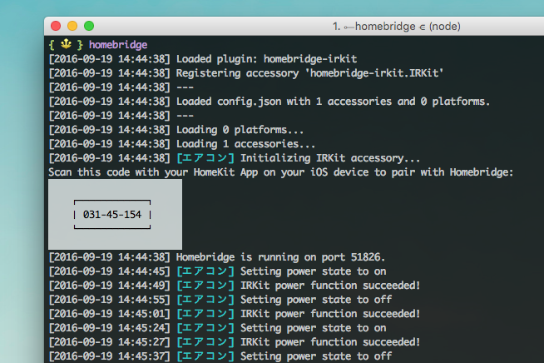Click the anchor icon in the prompt
This screenshot has width=544, height=363.
tap(66, 44)
